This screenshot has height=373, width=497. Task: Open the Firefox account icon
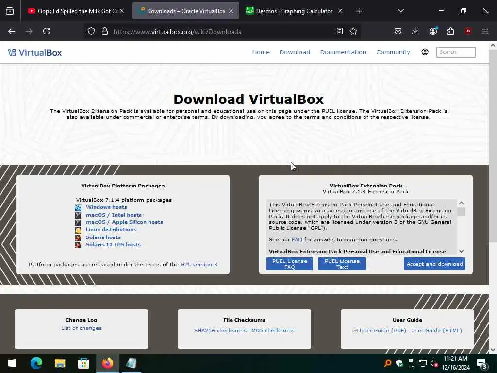(433, 31)
